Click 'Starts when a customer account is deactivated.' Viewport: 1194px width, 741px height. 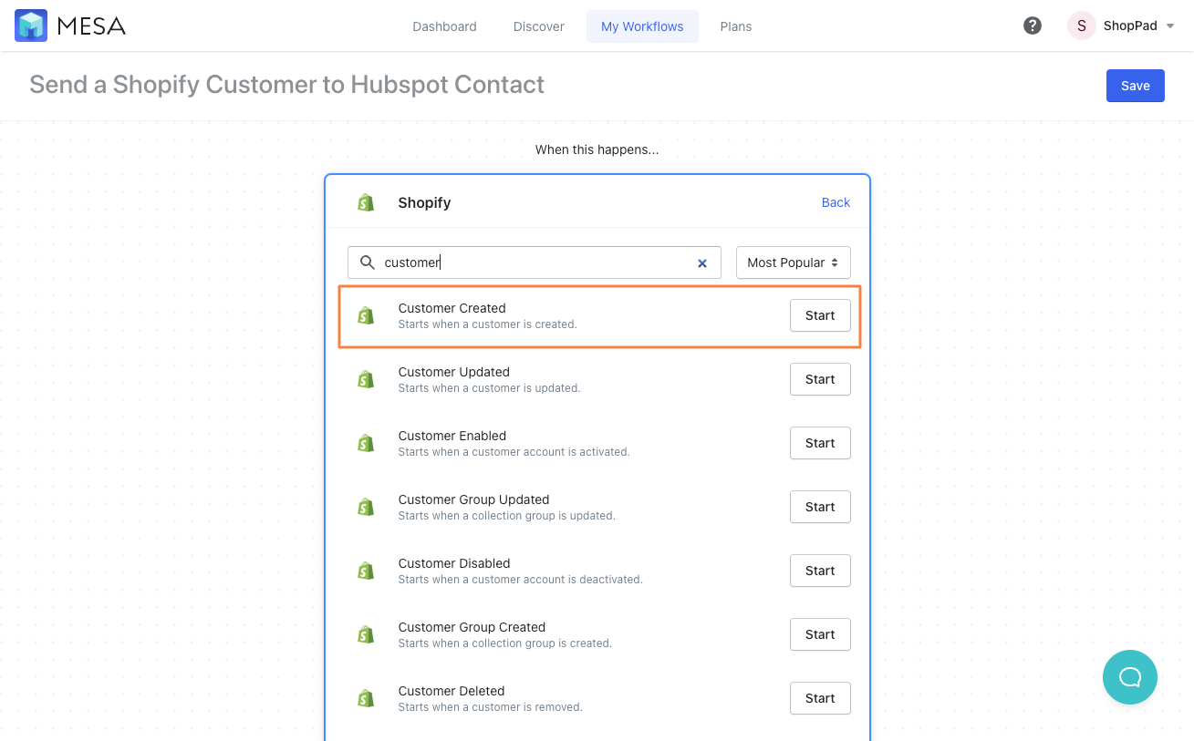(520, 580)
